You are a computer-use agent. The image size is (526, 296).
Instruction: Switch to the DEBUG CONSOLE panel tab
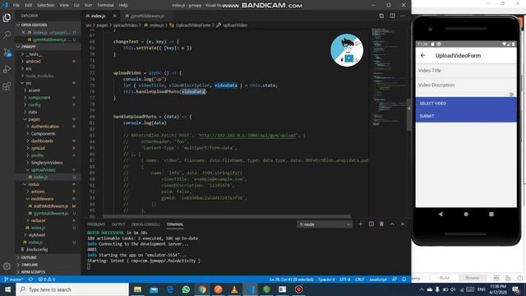(145, 224)
